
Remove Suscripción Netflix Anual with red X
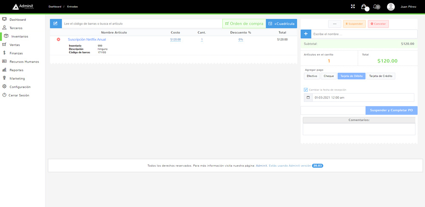(x=59, y=40)
